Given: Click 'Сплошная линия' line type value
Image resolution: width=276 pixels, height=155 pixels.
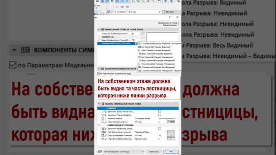Looking at the screenshot, I should tap(142, 118).
